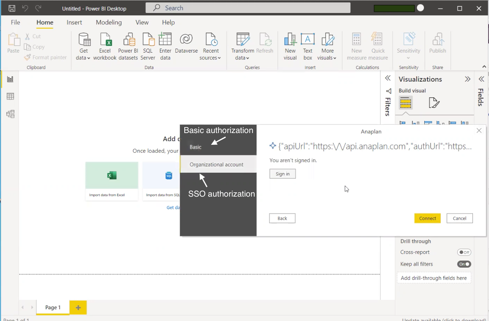The image size is (489, 321).
Task: Click Sign in to authenticate with Anaplan
Action: click(x=282, y=173)
